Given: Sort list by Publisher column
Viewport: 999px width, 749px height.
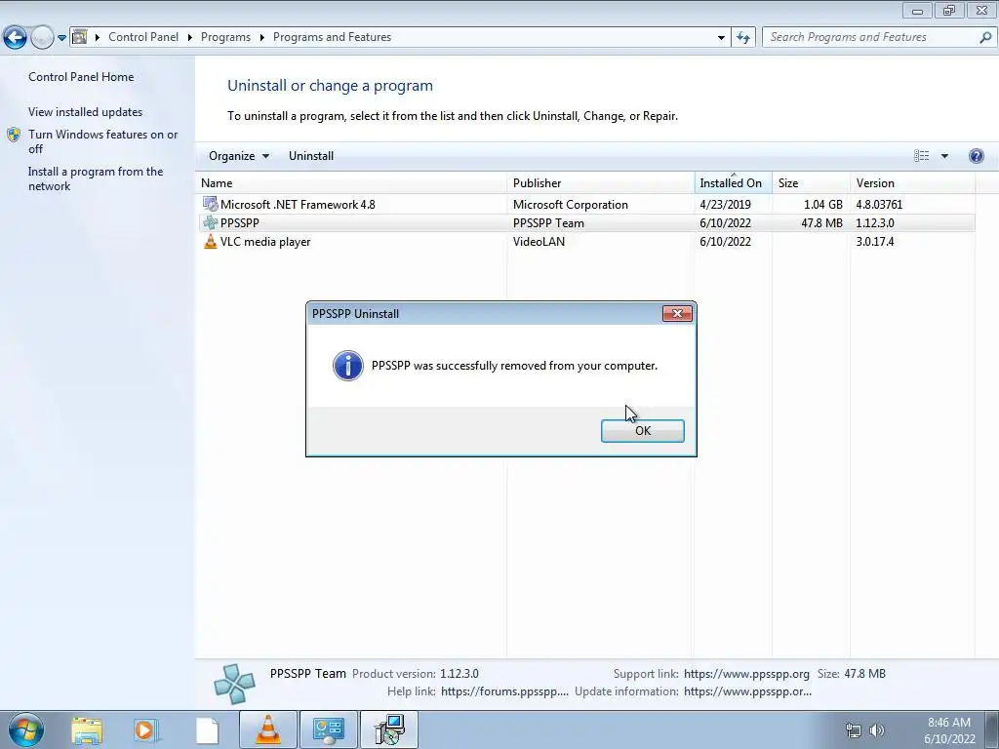Looking at the screenshot, I should (601, 182).
